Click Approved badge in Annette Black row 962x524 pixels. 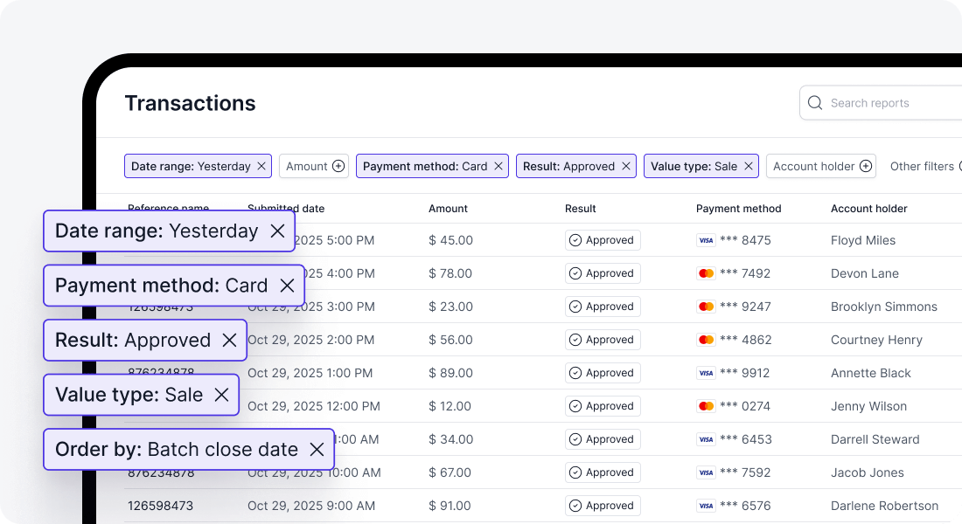tap(603, 373)
